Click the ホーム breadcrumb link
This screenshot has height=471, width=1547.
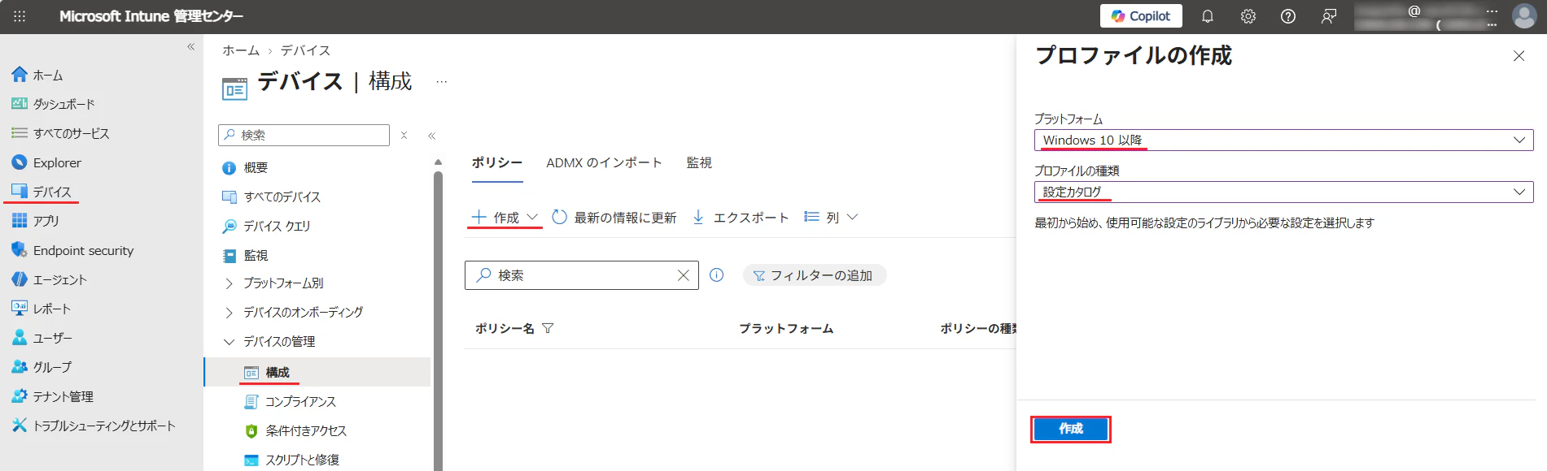(x=241, y=50)
